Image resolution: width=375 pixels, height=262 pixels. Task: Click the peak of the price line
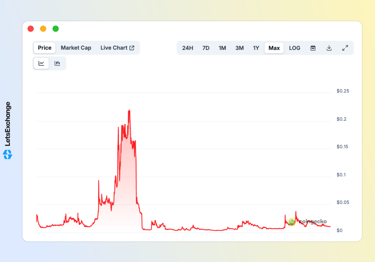pos(129,110)
